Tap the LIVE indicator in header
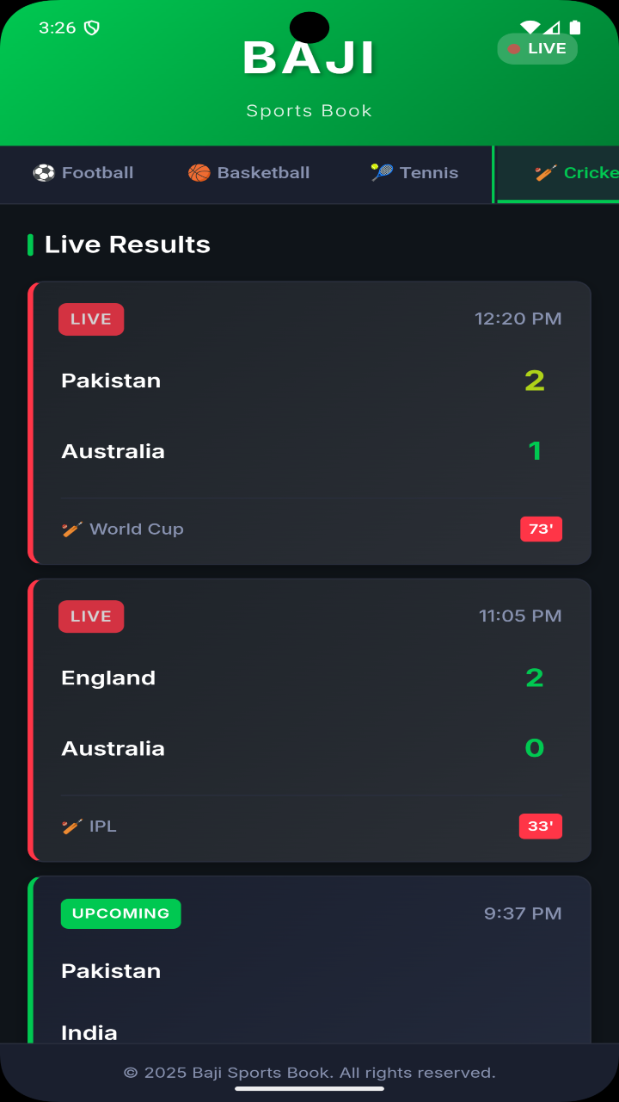The width and height of the screenshot is (619, 1102). 537,49
